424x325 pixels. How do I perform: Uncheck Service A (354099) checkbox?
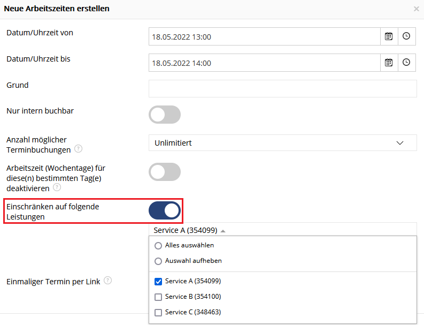point(158,282)
